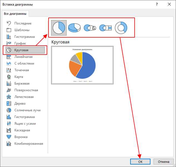
Task: Select the Ящик с усами category
Action: (25, 124)
